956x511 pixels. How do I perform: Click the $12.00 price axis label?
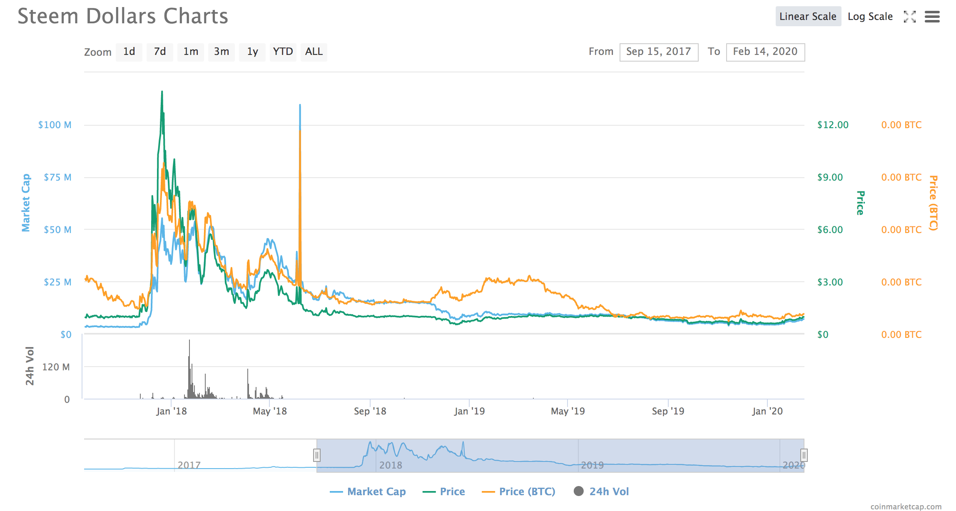833,125
